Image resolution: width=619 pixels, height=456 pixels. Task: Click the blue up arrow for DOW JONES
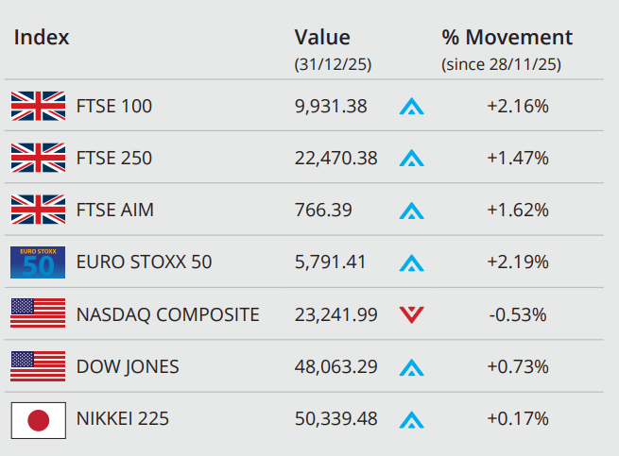pos(411,366)
